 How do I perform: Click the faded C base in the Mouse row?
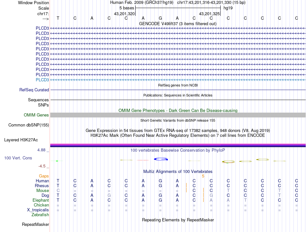pyautogui.click(x=58, y=191)
